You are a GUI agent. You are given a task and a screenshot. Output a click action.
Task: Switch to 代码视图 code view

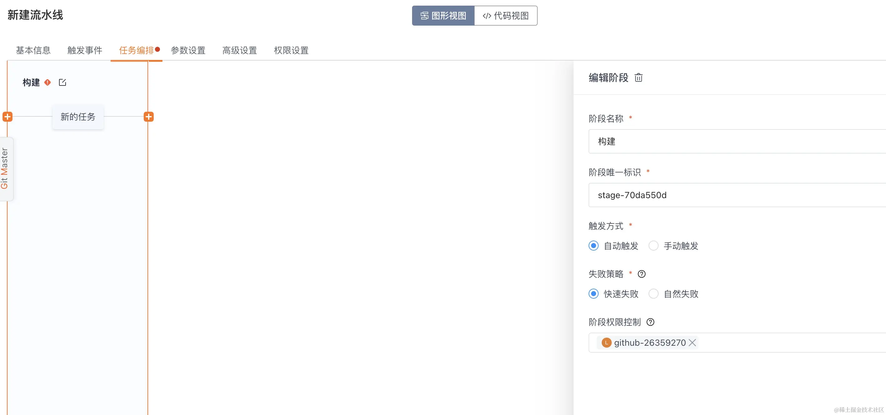[x=505, y=16]
